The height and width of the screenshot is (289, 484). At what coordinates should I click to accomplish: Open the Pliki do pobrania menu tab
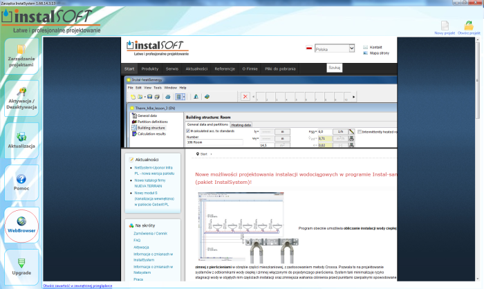coord(280,69)
